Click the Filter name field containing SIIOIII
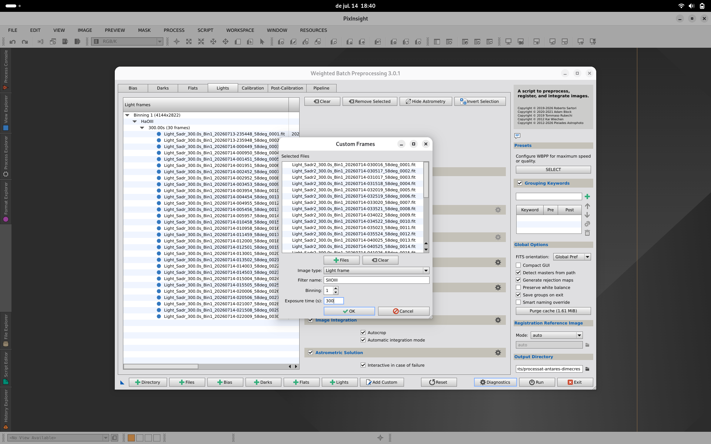This screenshot has height=444, width=711. (376, 280)
